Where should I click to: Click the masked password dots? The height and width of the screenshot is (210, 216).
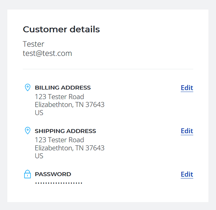point(59,183)
